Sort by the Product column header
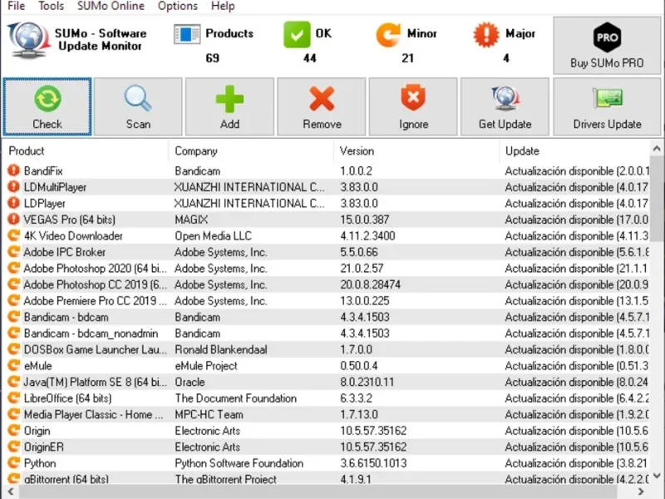 pyautogui.click(x=27, y=151)
